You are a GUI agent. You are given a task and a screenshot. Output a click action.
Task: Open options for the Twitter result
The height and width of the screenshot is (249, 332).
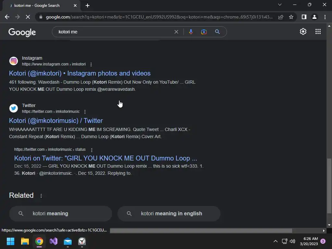coord(85,112)
